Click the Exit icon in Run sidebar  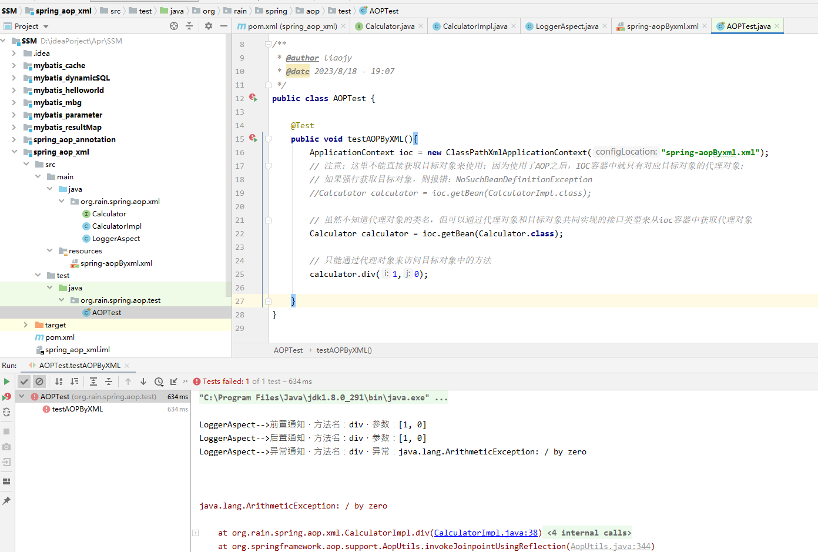(6, 462)
